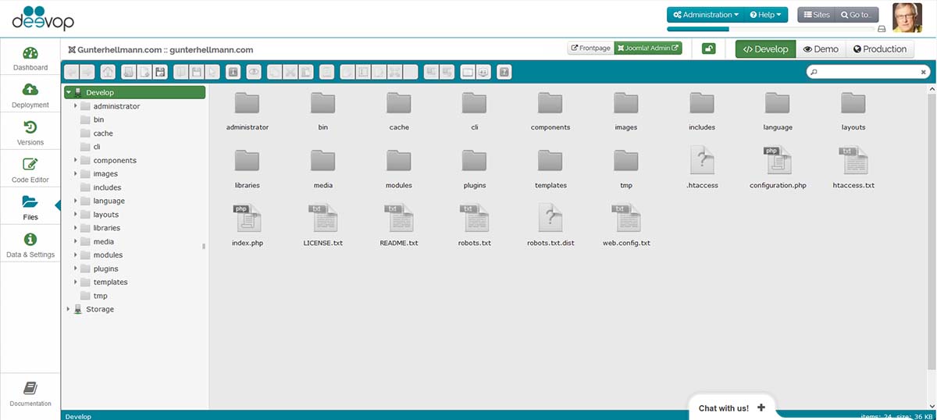Image resolution: width=937 pixels, height=420 pixels.
Task: Switch to the Production environment tab
Action: point(880,49)
